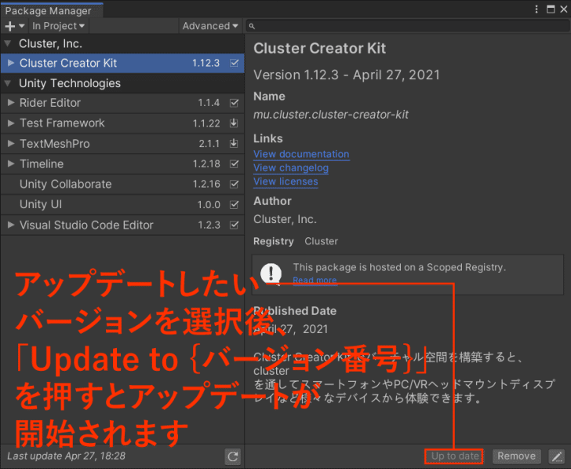Click installed checkmark for Cluster Creator Kit

coord(235,63)
